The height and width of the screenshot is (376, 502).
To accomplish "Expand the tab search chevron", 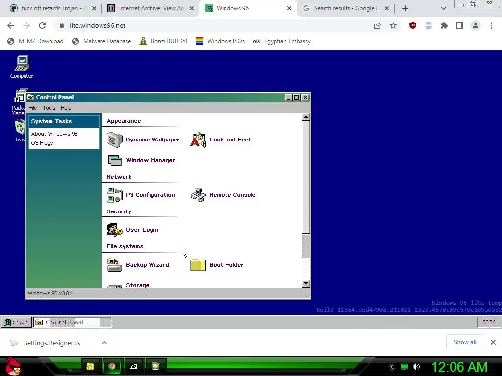I will [x=443, y=8].
